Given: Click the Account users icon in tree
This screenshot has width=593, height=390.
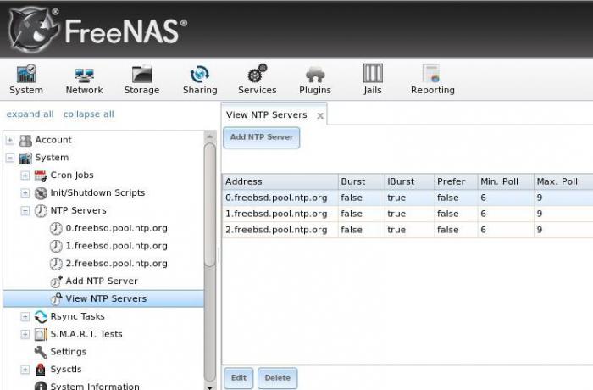Looking at the screenshot, I should [x=25, y=141].
